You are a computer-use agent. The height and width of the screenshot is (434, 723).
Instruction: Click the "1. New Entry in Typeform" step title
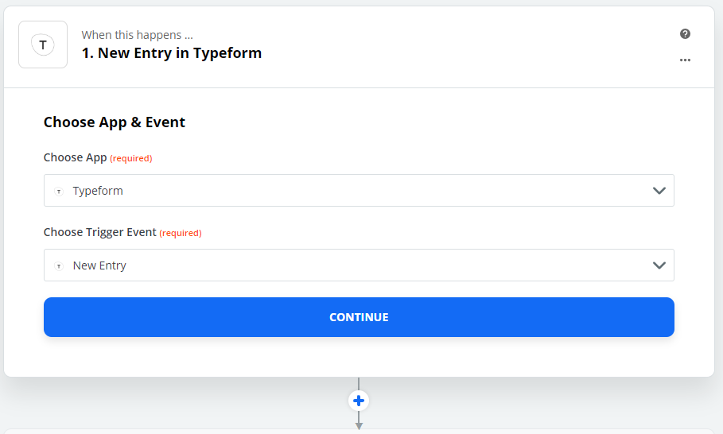coord(172,53)
